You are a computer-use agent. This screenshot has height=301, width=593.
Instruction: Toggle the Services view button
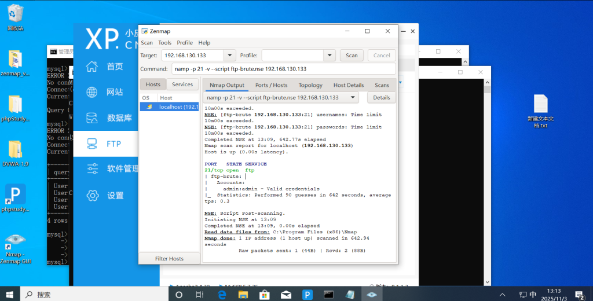point(182,85)
